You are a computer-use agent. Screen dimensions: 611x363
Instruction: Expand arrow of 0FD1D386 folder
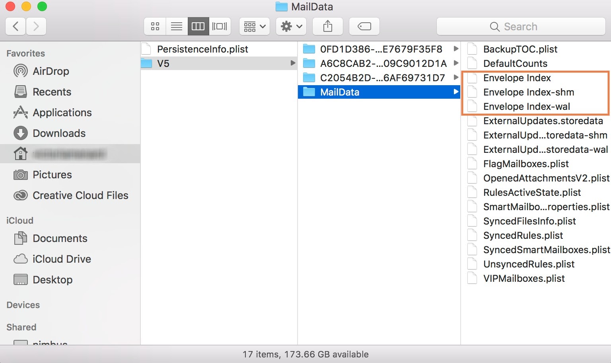(x=456, y=49)
